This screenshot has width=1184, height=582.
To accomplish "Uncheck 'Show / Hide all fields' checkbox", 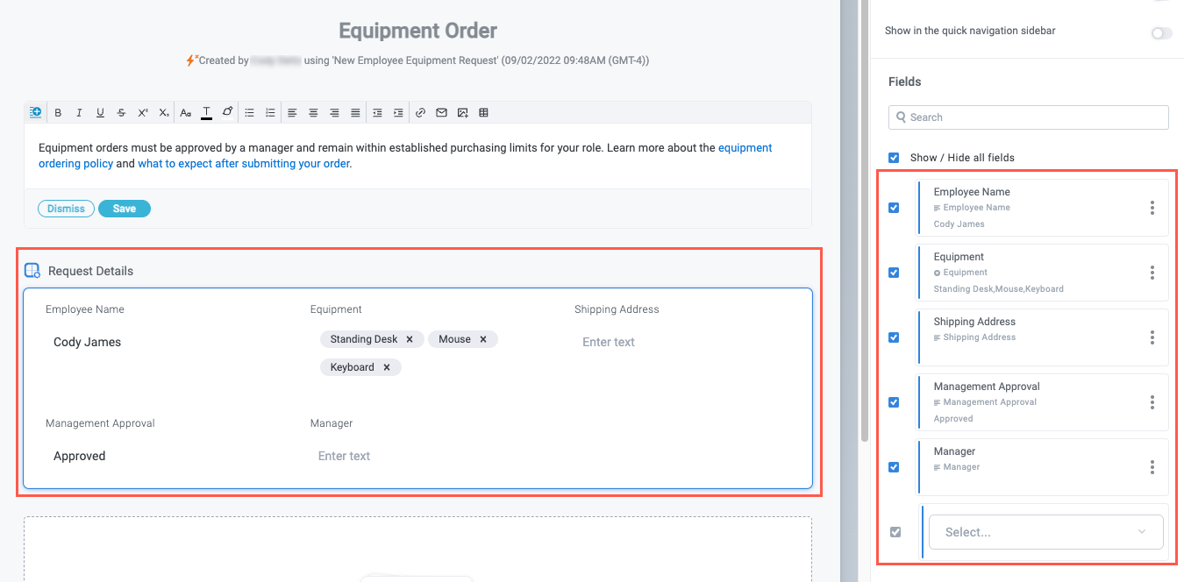I will tap(894, 158).
